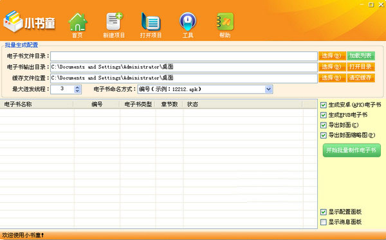This screenshot has height=240, width=386.
Task: Sort by 状态 column header
Action: (243, 105)
